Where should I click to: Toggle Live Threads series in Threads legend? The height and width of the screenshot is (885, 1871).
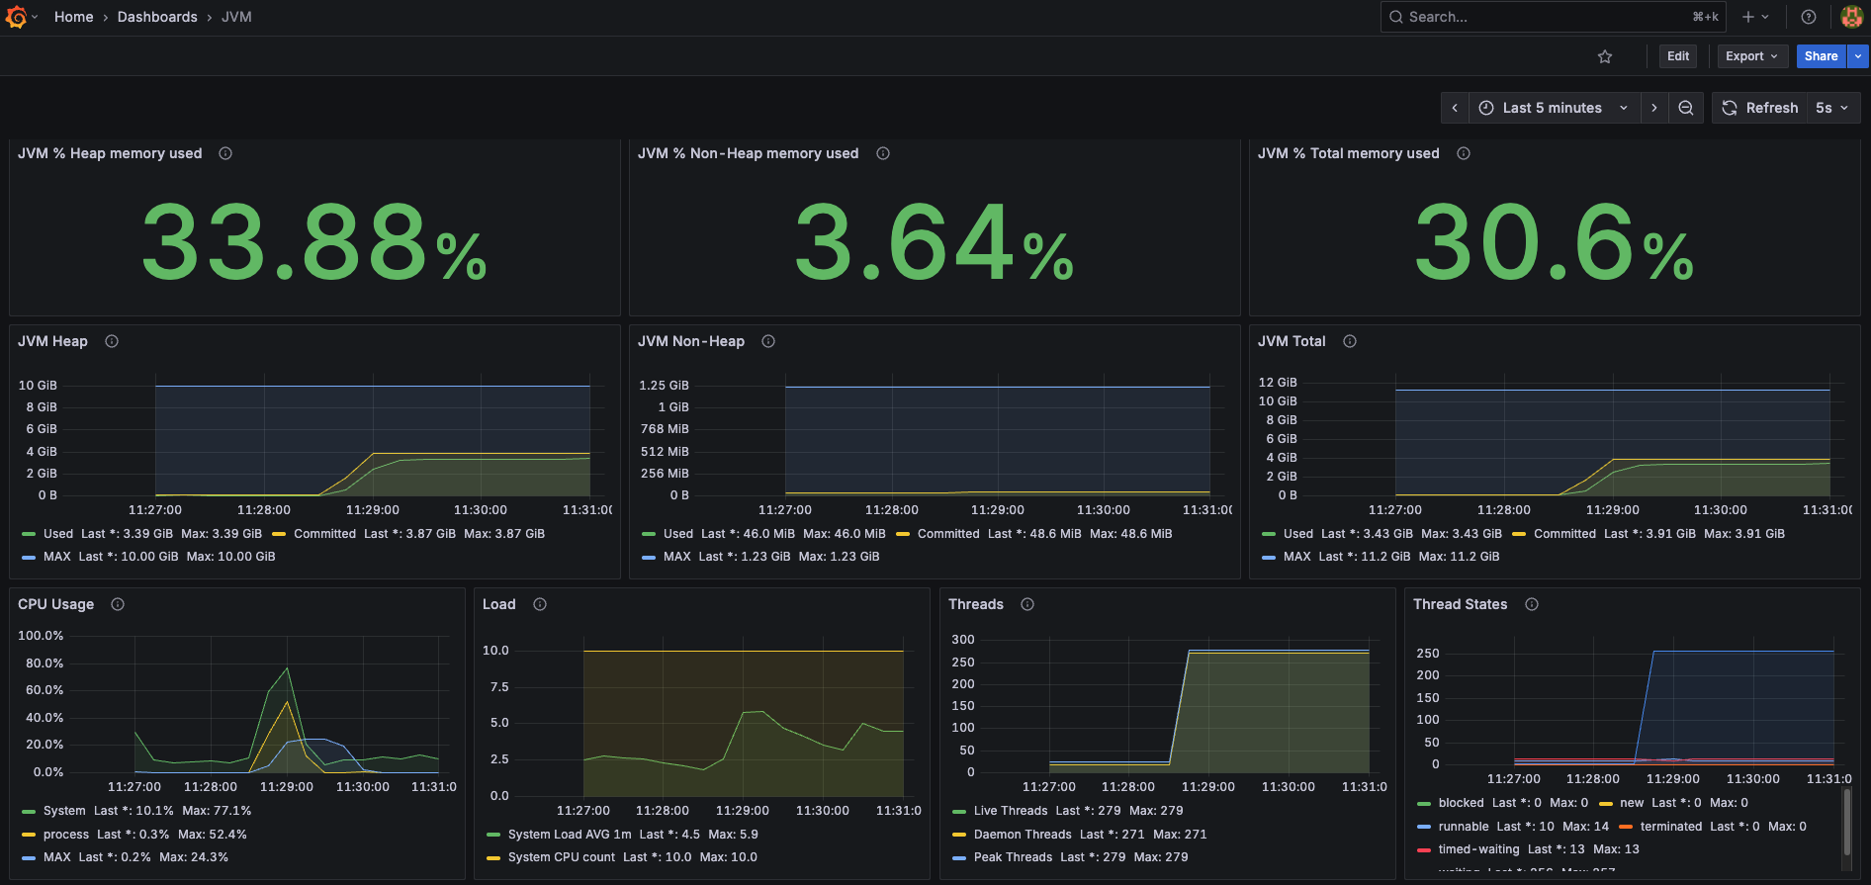point(1010,811)
